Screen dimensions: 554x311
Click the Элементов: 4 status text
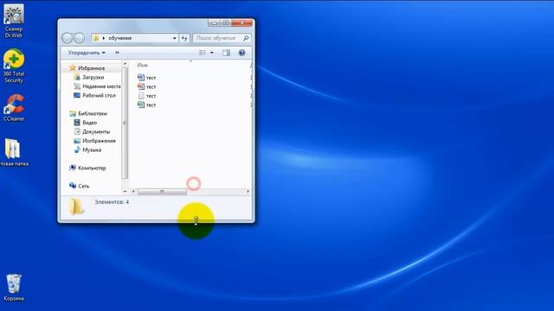pyautogui.click(x=112, y=202)
